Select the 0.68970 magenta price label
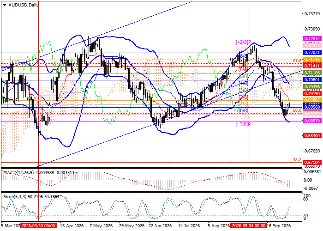This screenshot has width=323, height=231. [x=312, y=121]
